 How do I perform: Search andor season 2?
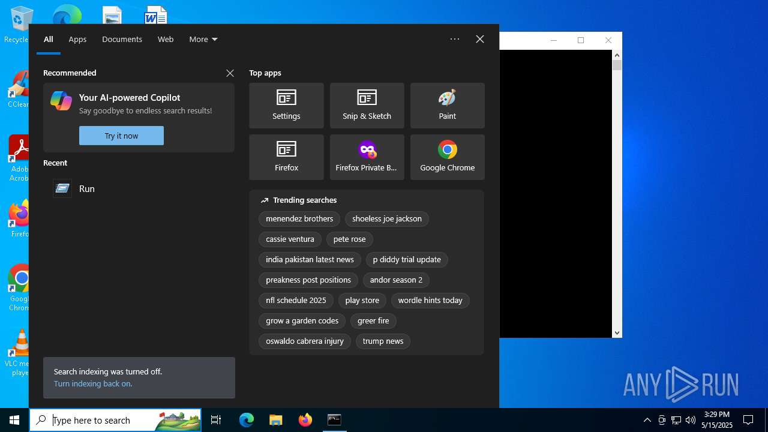click(x=396, y=280)
